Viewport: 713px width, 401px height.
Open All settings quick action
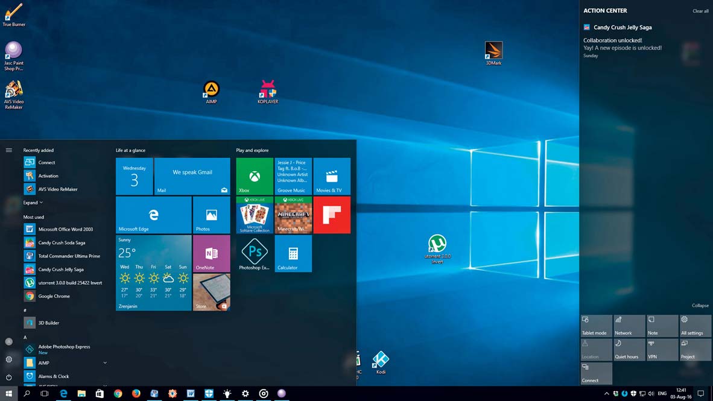click(x=696, y=326)
